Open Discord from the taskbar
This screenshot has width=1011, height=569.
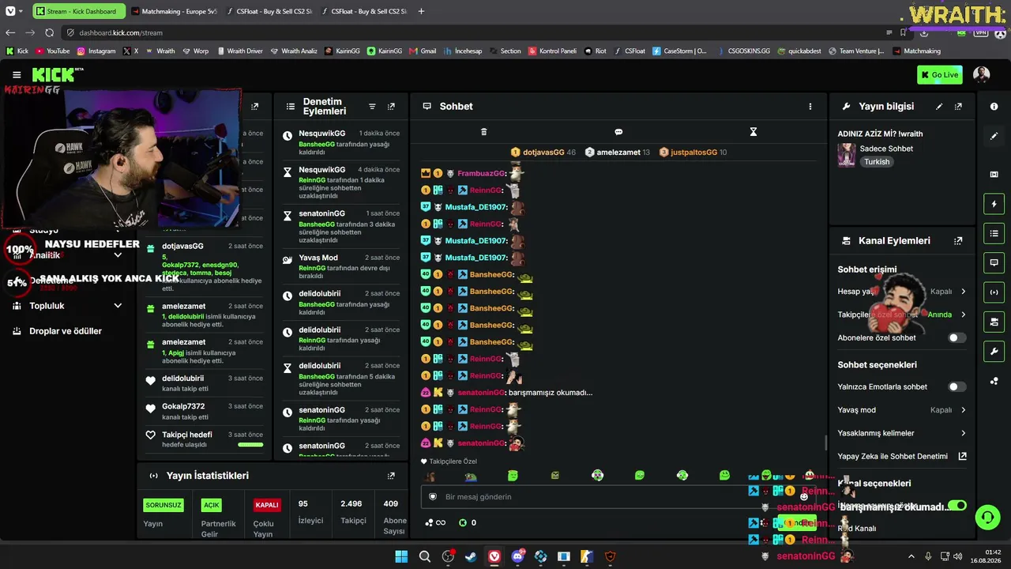[x=517, y=556]
